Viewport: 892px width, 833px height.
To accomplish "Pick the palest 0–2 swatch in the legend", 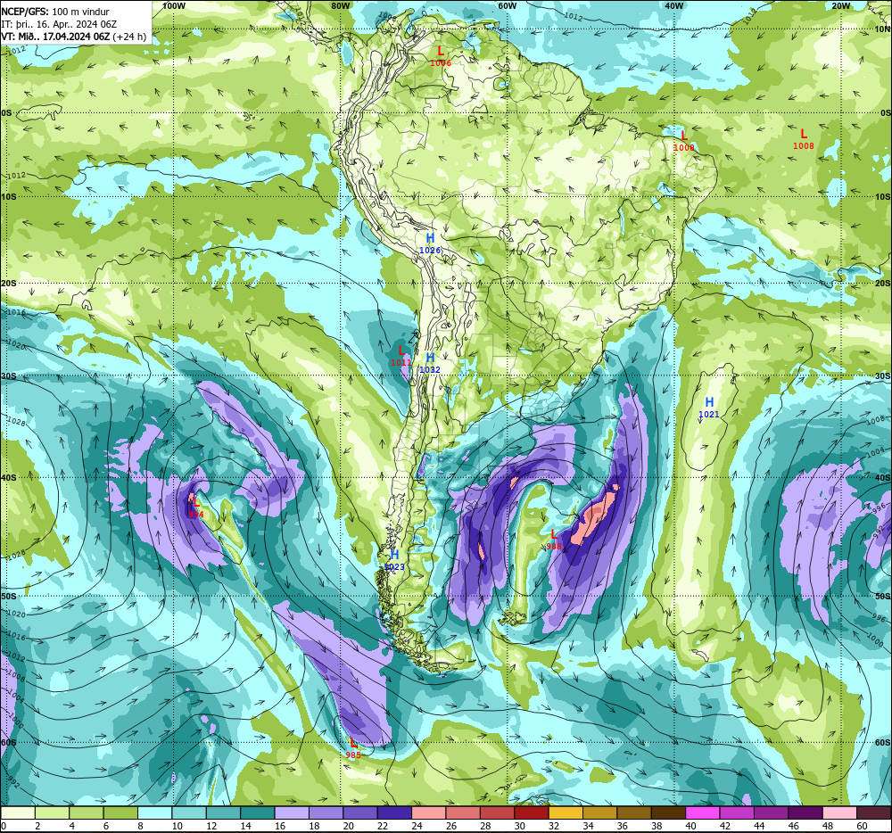I will (x=18, y=812).
